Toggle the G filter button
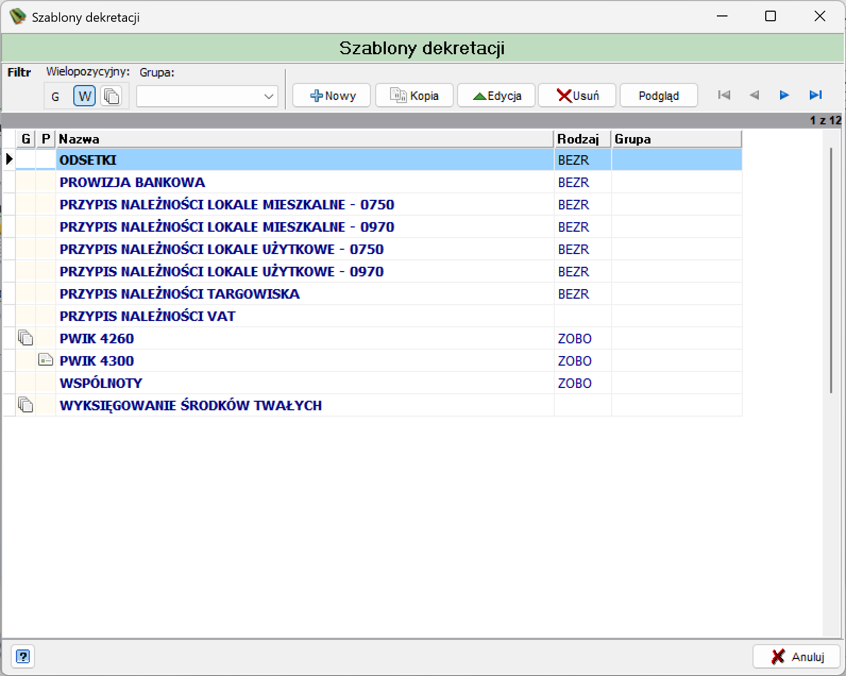 tap(55, 96)
